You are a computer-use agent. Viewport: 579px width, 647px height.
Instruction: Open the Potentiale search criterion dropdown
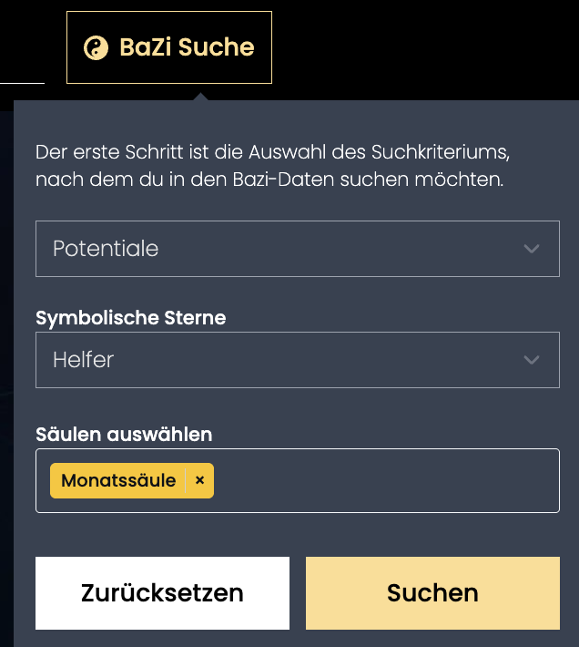[x=298, y=249]
